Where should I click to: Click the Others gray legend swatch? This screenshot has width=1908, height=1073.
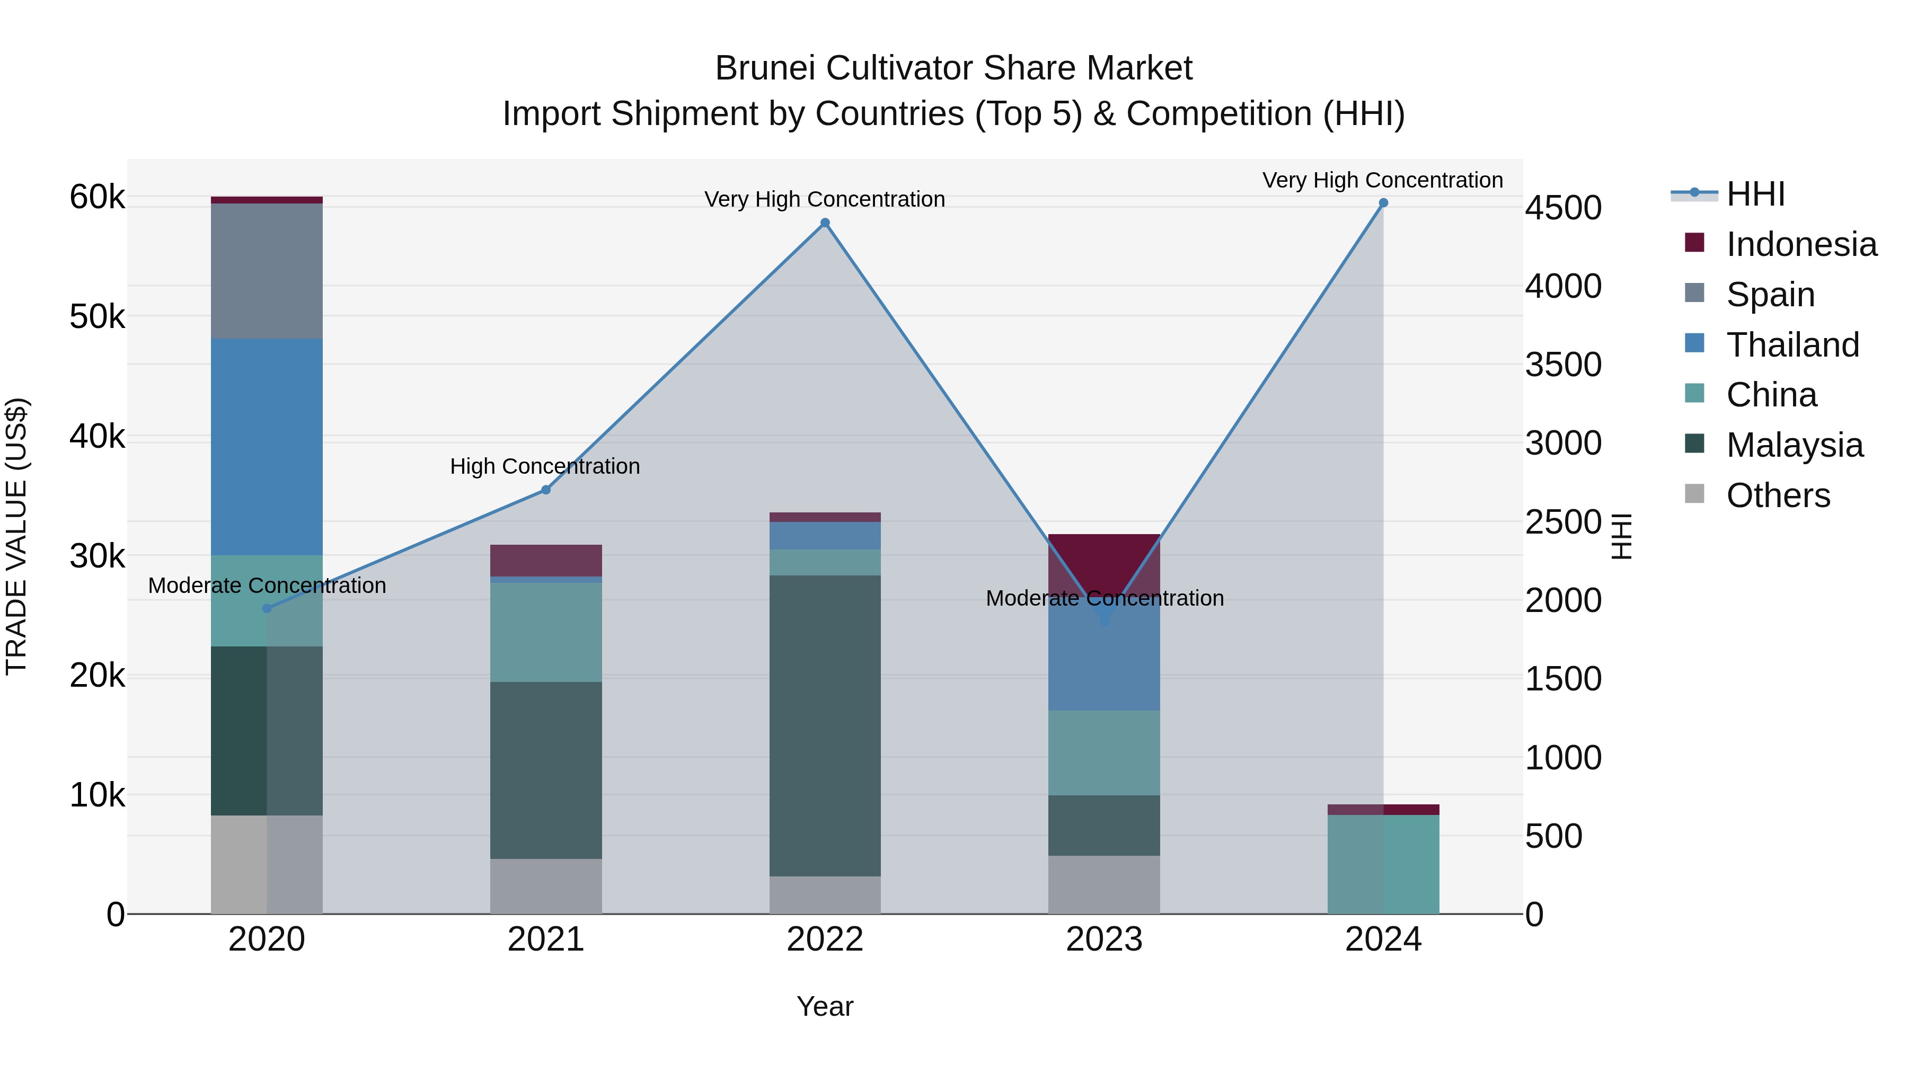(x=1694, y=493)
